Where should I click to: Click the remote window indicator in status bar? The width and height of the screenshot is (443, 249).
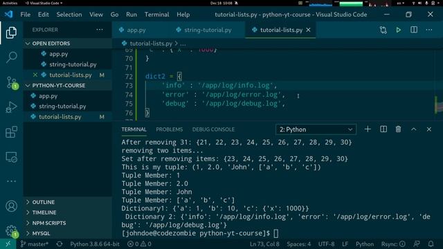click(x=8, y=244)
